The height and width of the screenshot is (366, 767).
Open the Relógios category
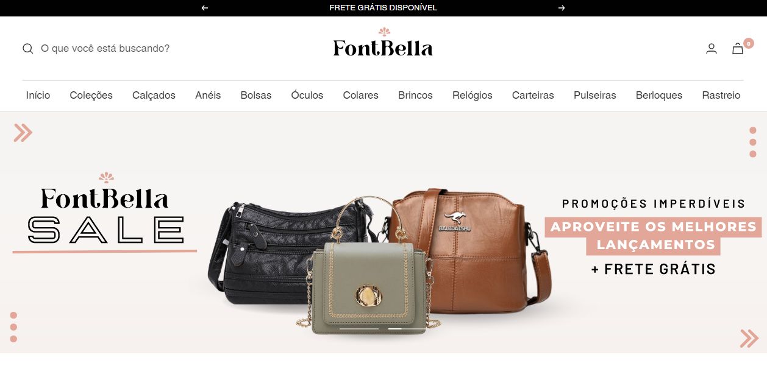[473, 95]
